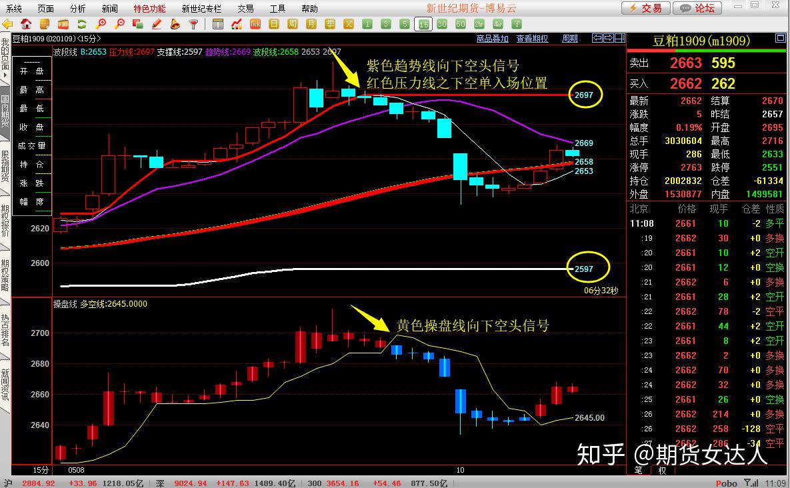Open the 股指期货 side tab
Screen dimensions: 790x488
[5, 166]
